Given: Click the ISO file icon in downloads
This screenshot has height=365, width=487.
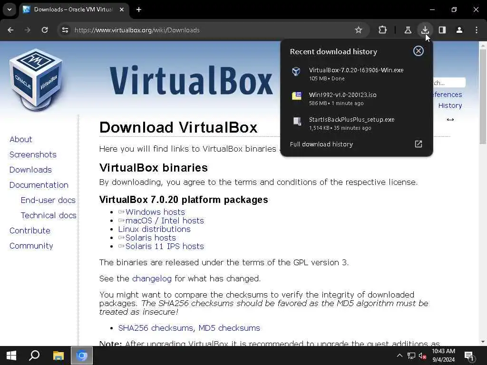Looking at the screenshot, I should [x=297, y=96].
